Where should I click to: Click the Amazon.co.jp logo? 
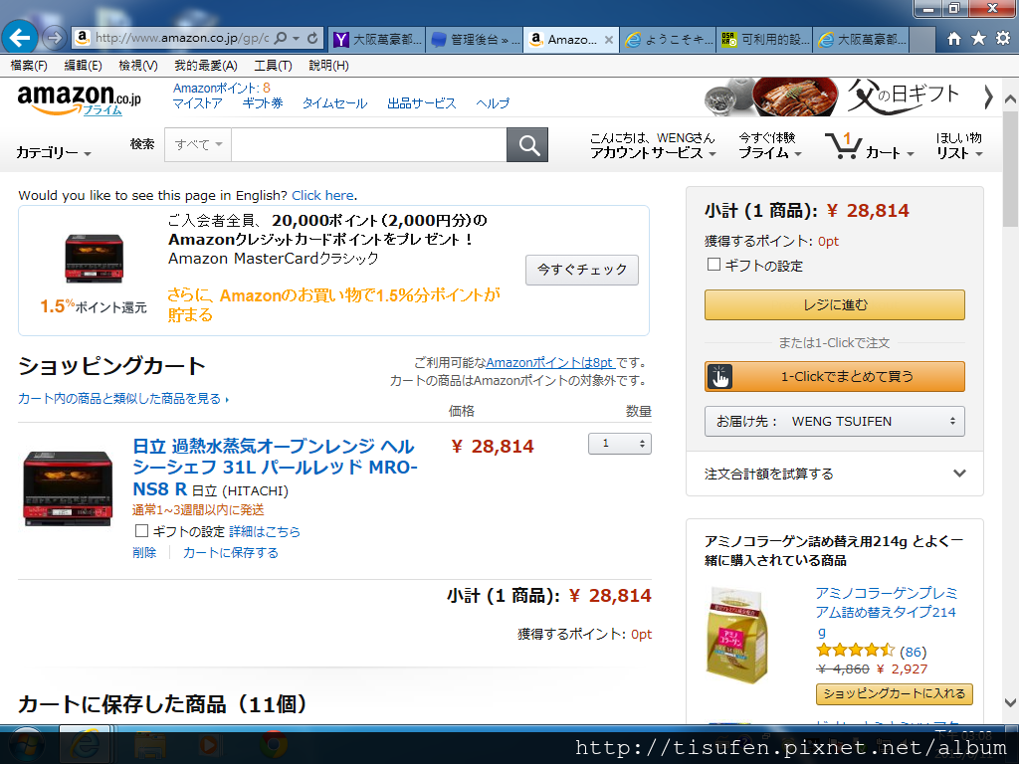pyautogui.click(x=79, y=100)
